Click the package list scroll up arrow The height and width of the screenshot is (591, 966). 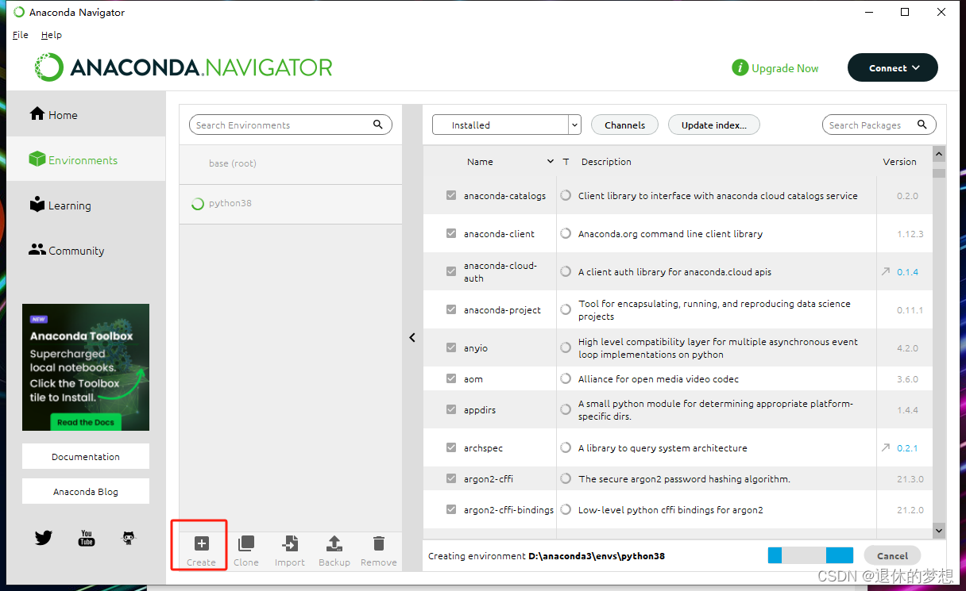pos(939,155)
